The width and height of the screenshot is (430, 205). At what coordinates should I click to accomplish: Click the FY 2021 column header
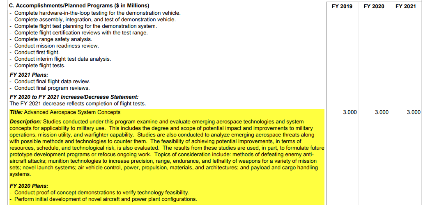(x=406, y=6)
